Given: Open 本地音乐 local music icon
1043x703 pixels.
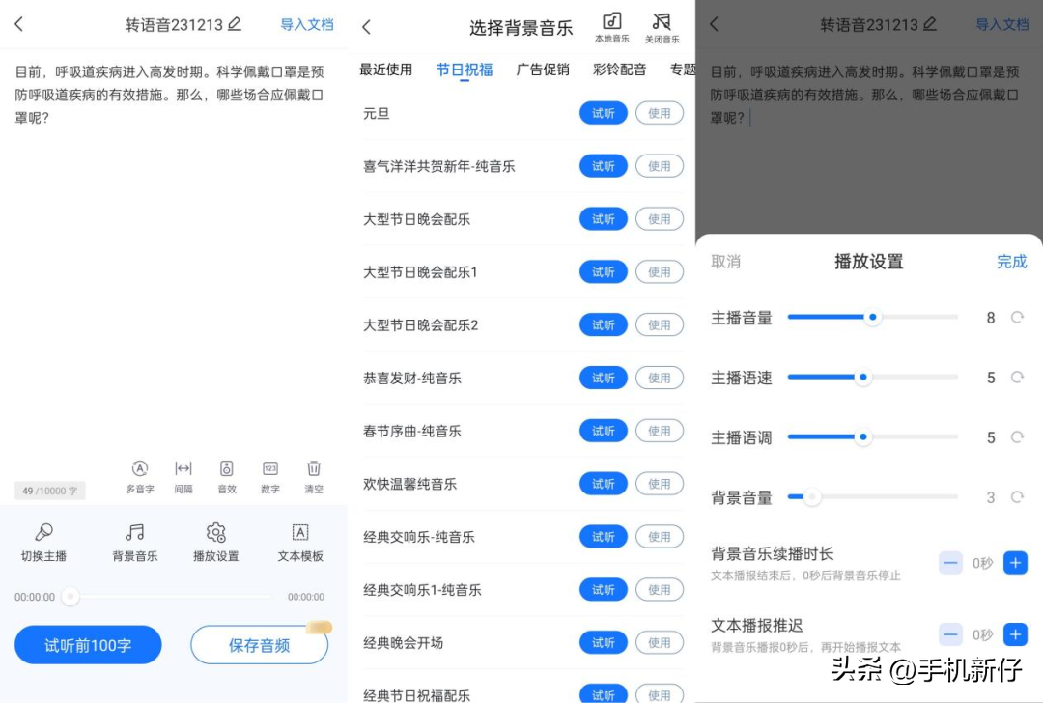Looking at the screenshot, I should coord(612,26).
